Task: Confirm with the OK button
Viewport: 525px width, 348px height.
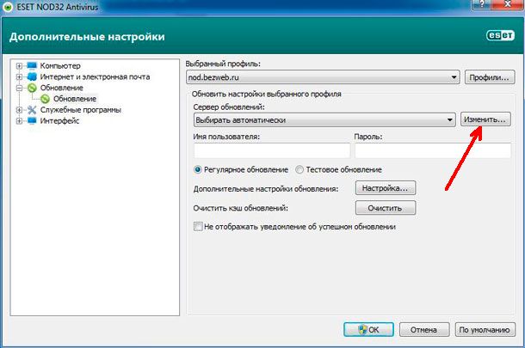Action: [368, 330]
